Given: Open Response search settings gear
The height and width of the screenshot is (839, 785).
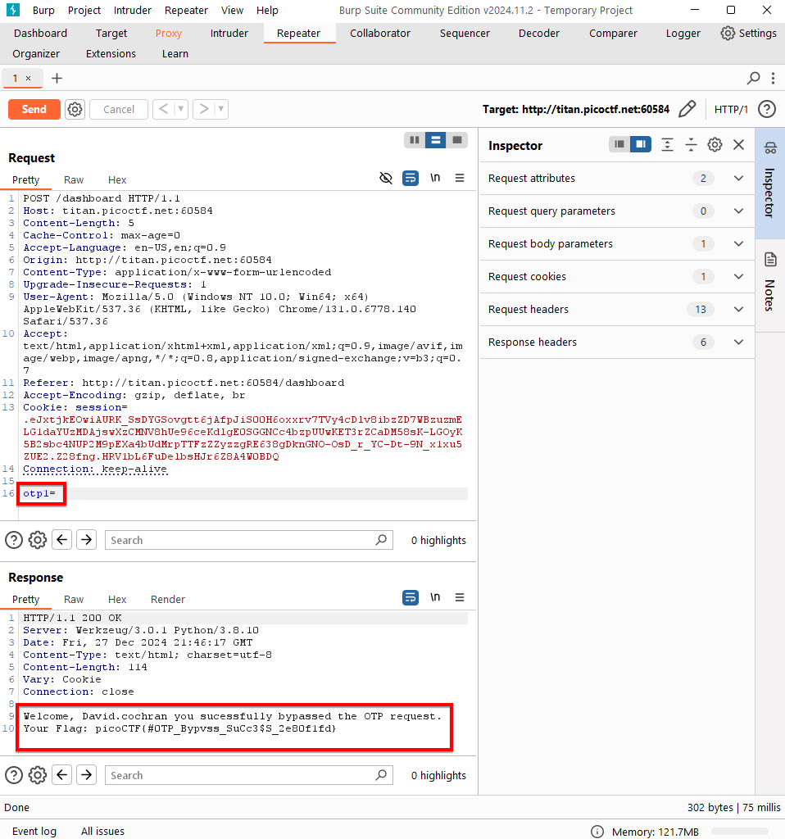Looking at the screenshot, I should pyautogui.click(x=38, y=775).
